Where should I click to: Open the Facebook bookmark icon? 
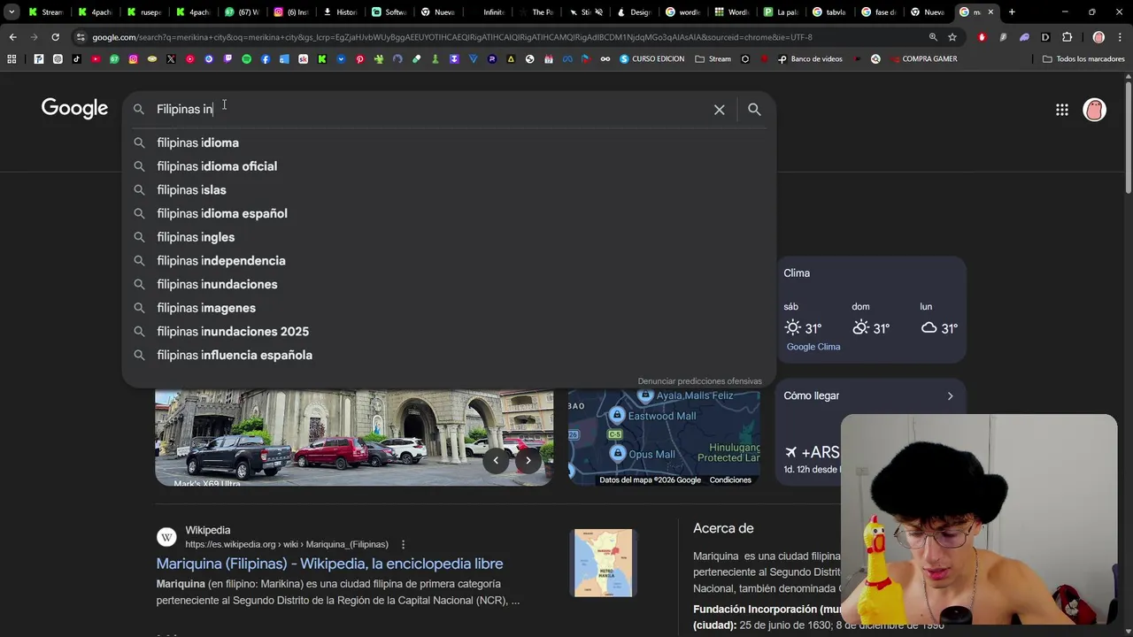pos(266,58)
